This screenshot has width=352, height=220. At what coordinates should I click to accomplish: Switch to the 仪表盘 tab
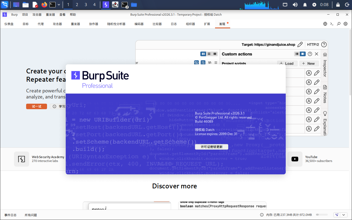coord(9,24)
